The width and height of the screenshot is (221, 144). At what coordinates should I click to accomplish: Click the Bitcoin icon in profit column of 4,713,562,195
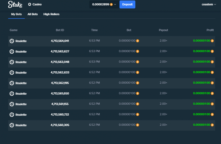pyautogui.click(x=212, y=83)
